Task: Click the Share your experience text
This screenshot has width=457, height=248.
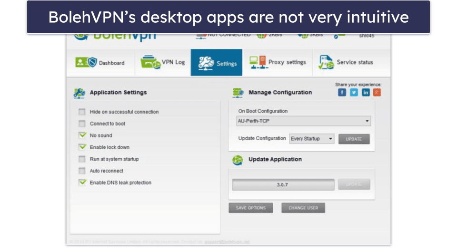Action: (x=358, y=85)
